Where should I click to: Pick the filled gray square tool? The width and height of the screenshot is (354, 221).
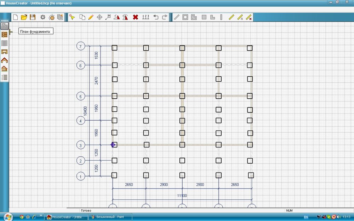click(x=204, y=17)
